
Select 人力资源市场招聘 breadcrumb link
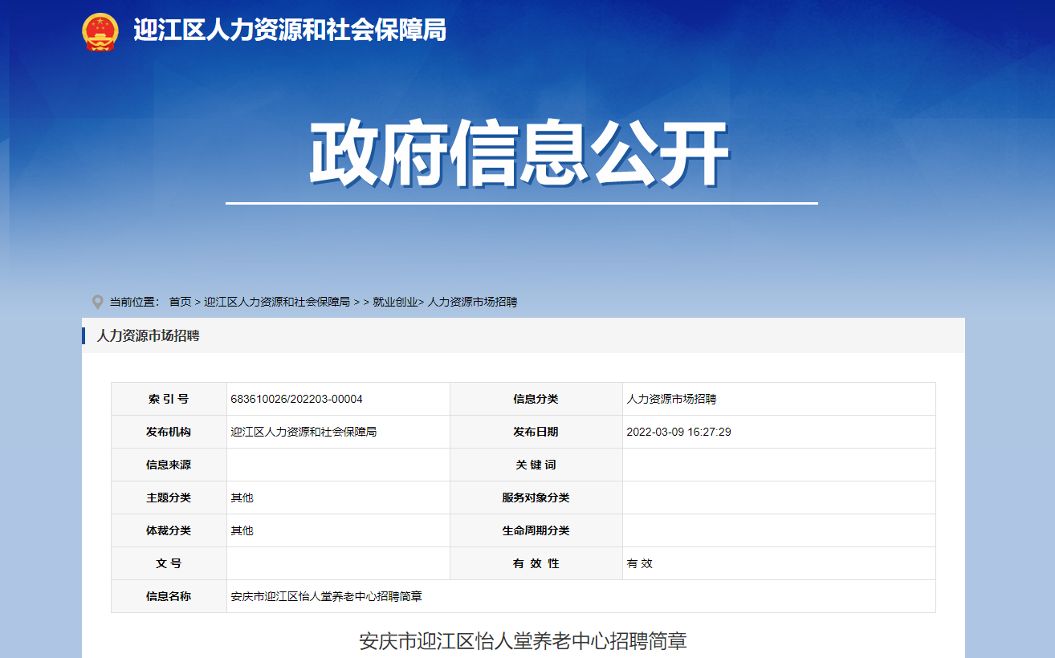(472, 303)
